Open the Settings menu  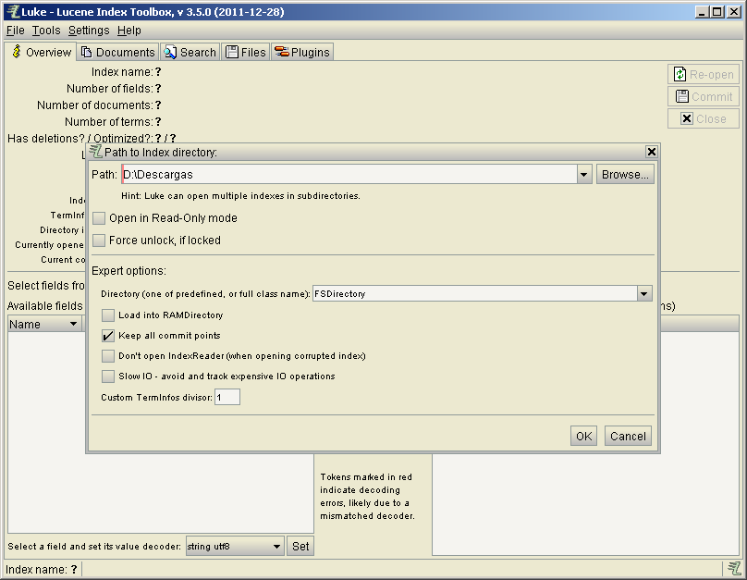tap(89, 31)
